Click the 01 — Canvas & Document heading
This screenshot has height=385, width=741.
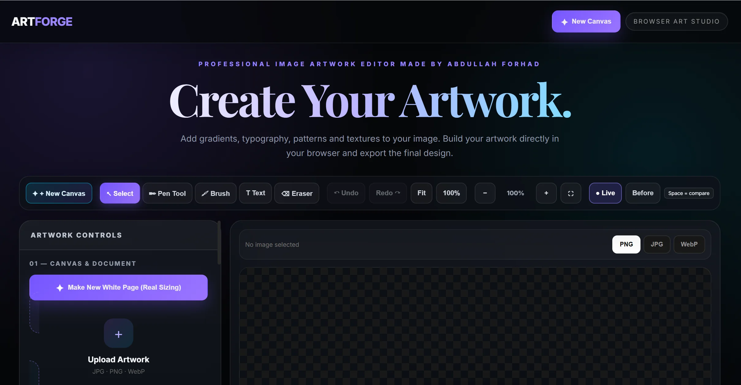pyautogui.click(x=83, y=264)
